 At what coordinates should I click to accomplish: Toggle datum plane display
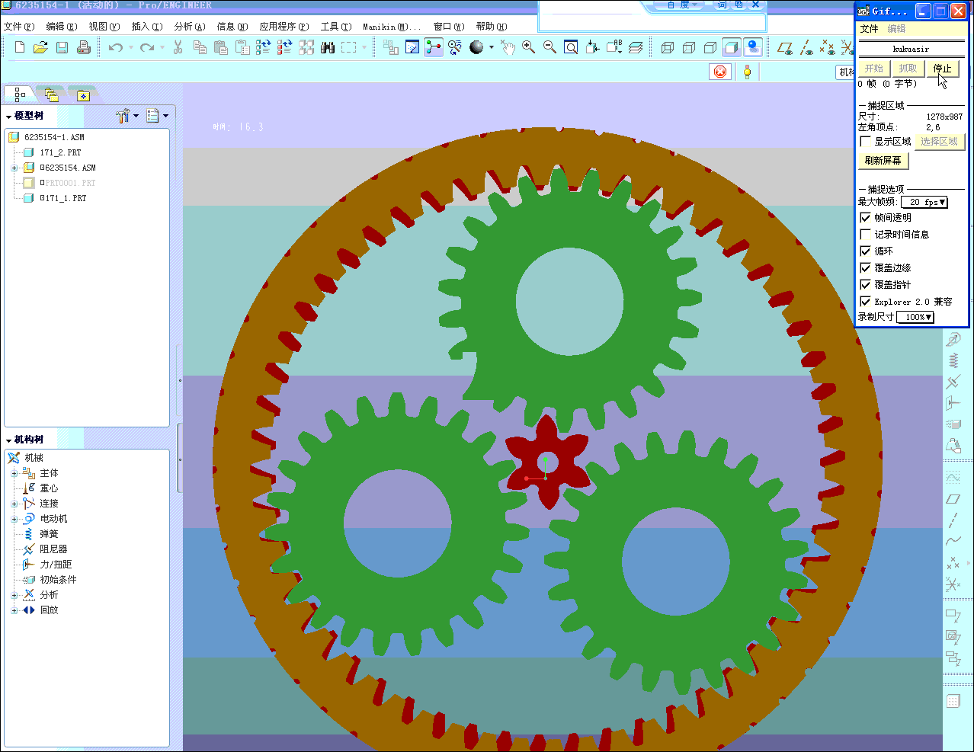[785, 47]
